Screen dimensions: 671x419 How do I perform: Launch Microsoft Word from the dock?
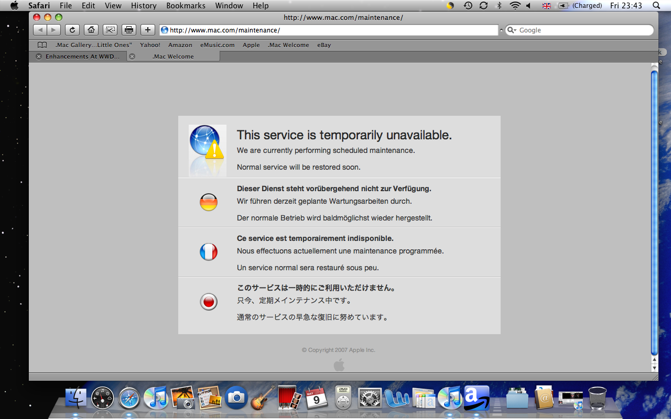coord(396,399)
